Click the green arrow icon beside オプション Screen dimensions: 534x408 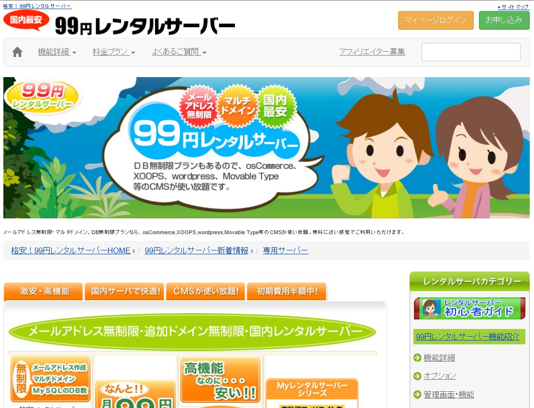417,376
